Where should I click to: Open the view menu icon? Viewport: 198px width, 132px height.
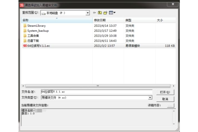112,13
